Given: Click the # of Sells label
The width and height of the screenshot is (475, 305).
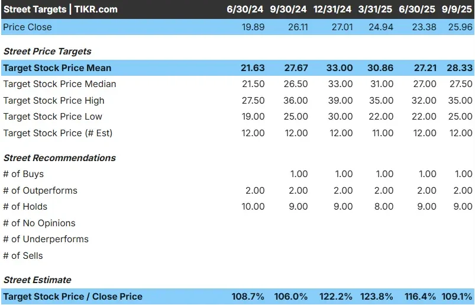Looking at the screenshot, I should coord(23,256).
